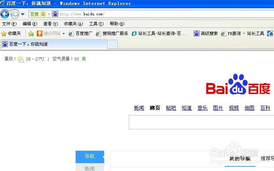Click the 收藏夹 star favorites button

click(x=11, y=33)
